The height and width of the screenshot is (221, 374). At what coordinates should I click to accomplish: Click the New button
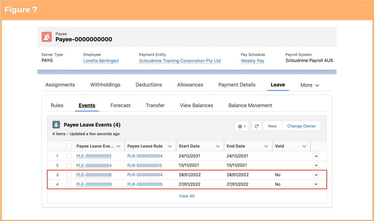(272, 126)
